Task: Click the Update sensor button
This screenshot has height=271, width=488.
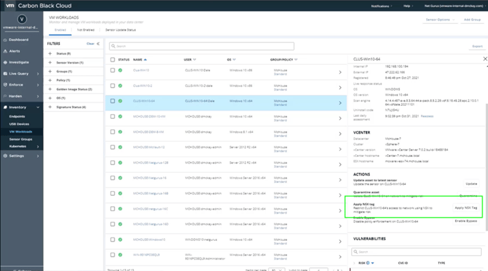Action: click(471, 184)
